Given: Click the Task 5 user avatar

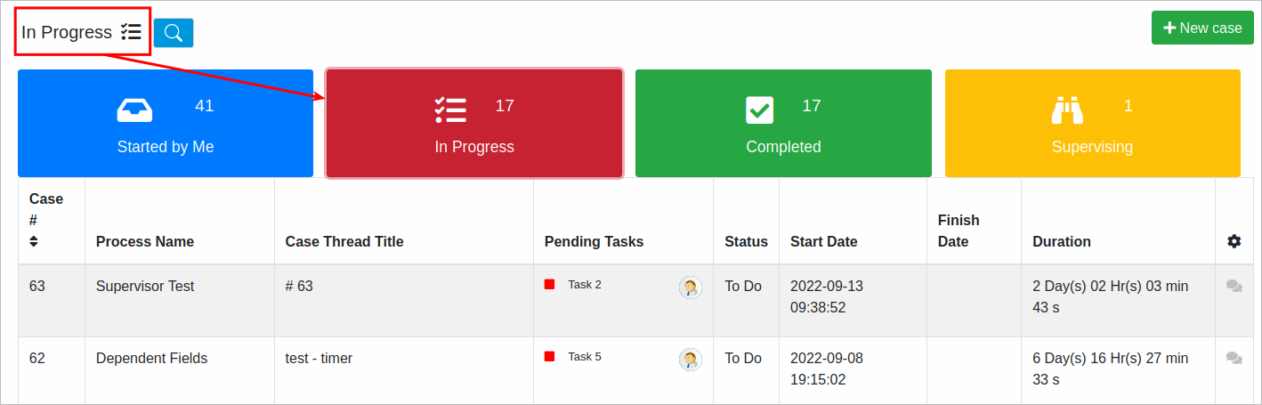Looking at the screenshot, I should 690,359.
